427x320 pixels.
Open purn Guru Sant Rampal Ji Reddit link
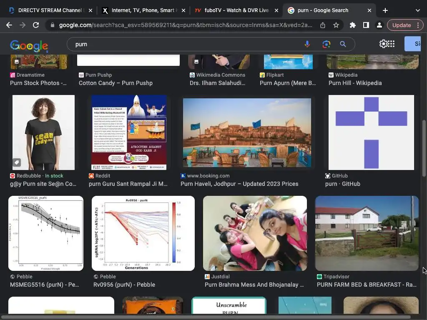click(128, 184)
